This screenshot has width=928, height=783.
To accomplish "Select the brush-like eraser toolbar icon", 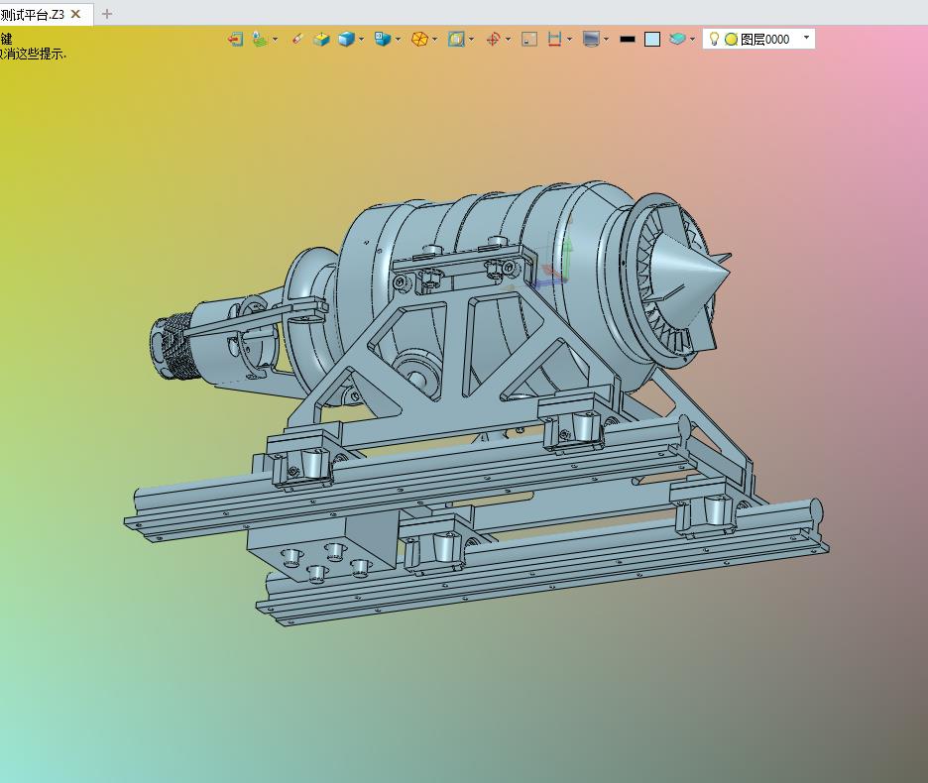I will coord(296,40).
